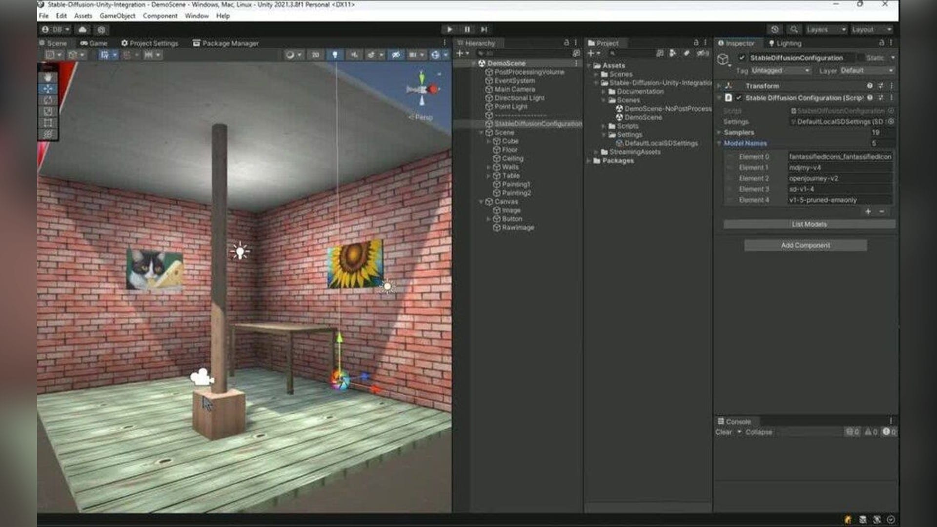Expand the Samplers list
Image resolution: width=937 pixels, height=527 pixels.
pyautogui.click(x=719, y=133)
